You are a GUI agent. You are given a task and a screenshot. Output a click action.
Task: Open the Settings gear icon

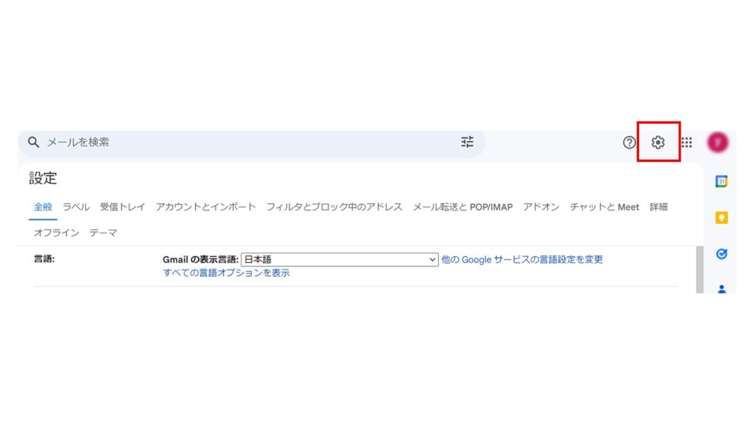(658, 142)
